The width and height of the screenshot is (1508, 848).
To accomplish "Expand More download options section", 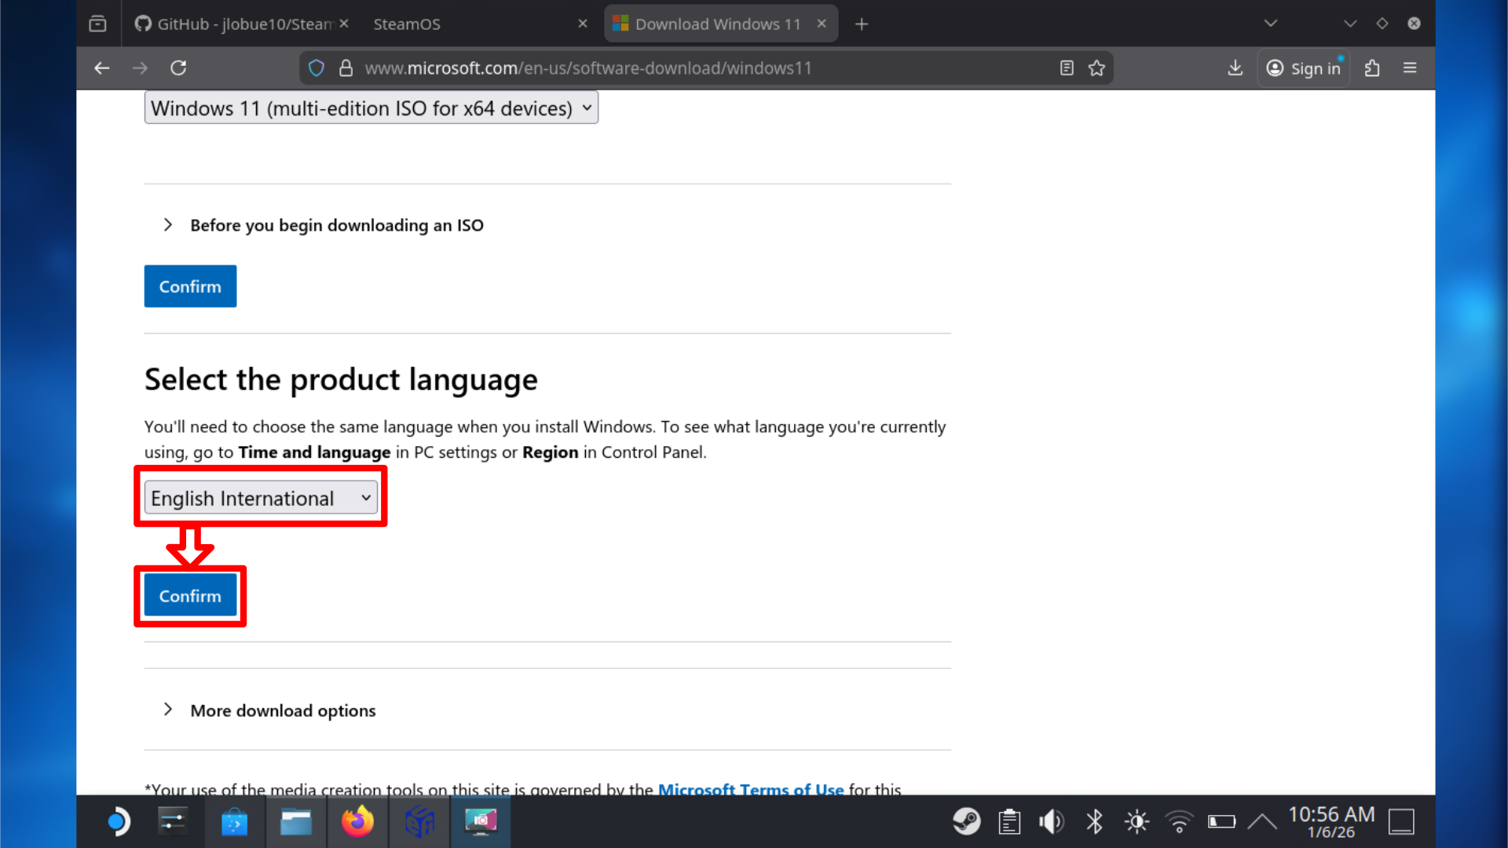I will click(283, 711).
